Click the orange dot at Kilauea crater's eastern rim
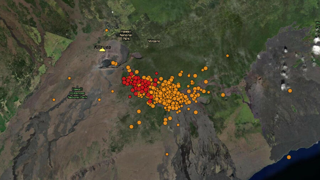This screenshot has width=320, height=180. click(113, 63)
